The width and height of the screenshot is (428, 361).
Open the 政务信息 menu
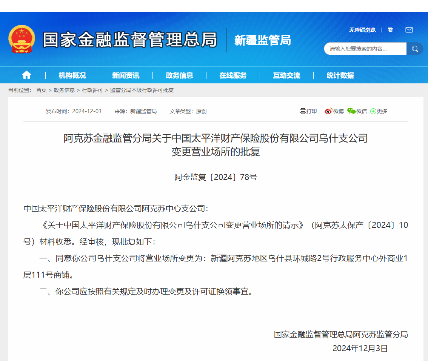(179, 75)
